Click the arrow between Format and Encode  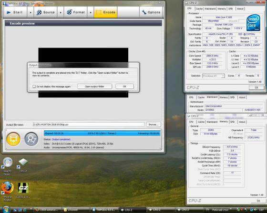(x=91, y=12)
